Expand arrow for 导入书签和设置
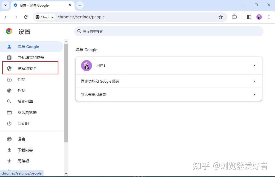The image size is (275, 177). pyautogui.click(x=254, y=94)
